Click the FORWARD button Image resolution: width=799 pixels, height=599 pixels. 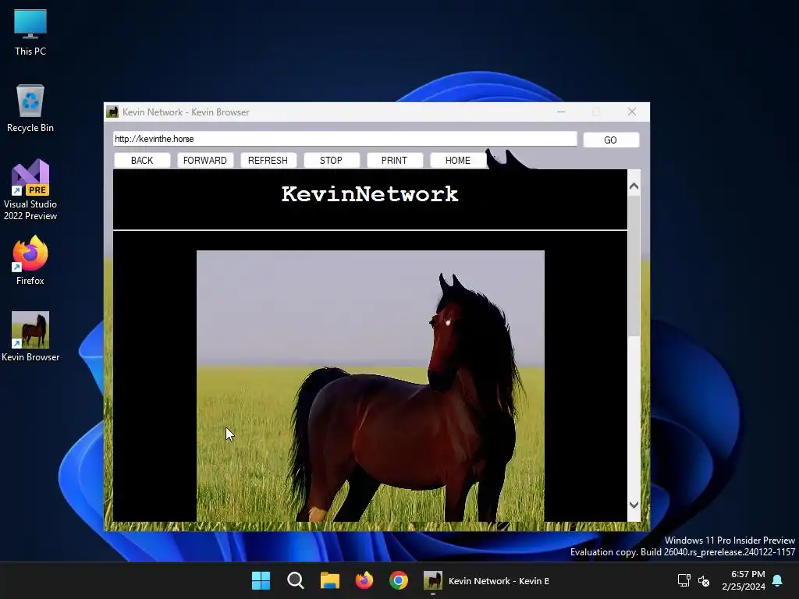[205, 161]
